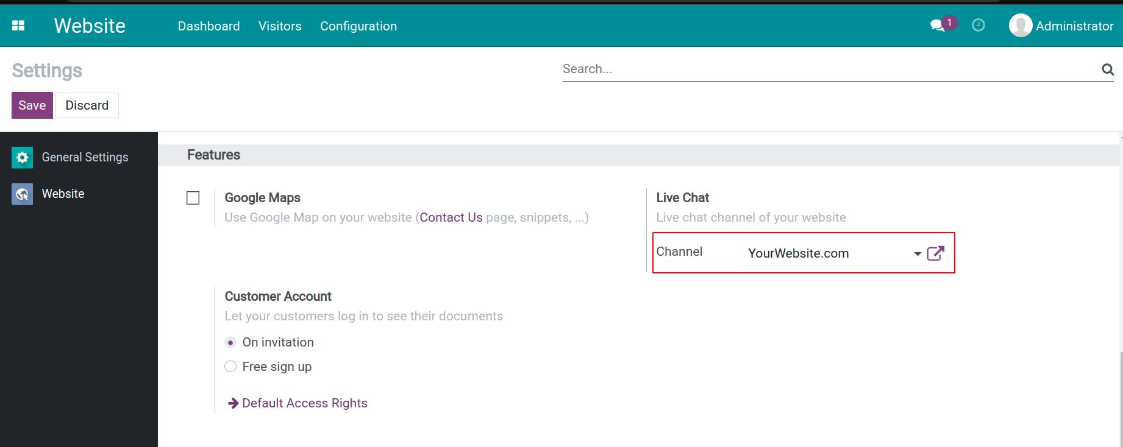Open the Configuration menu
Image resolution: width=1123 pixels, height=447 pixels.
click(358, 26)
